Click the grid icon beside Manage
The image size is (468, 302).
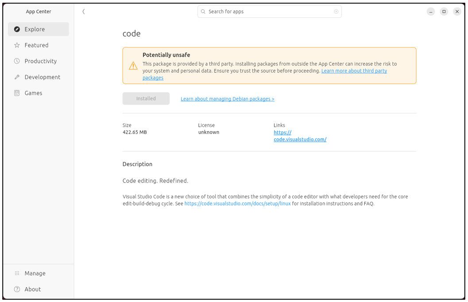[17, 273]
